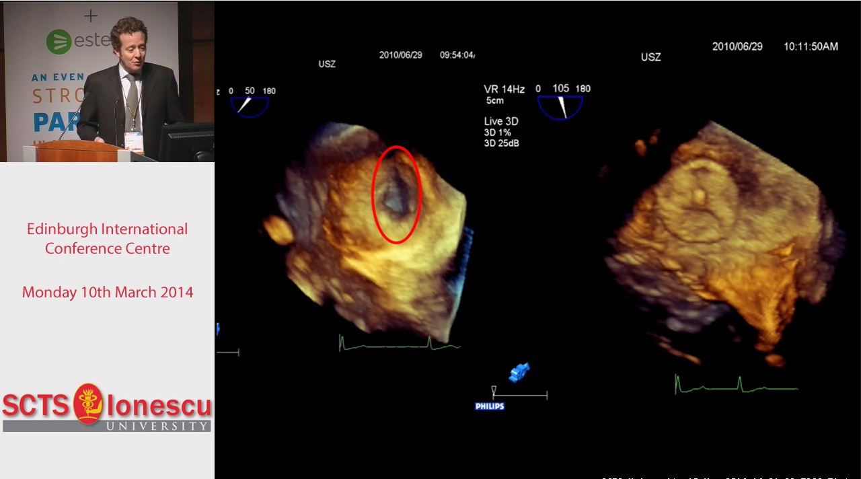Viewport: 861px width, 479px height.
Task: Select the speaker video thumbnail at the podium
Action: [x=108, y=81]
